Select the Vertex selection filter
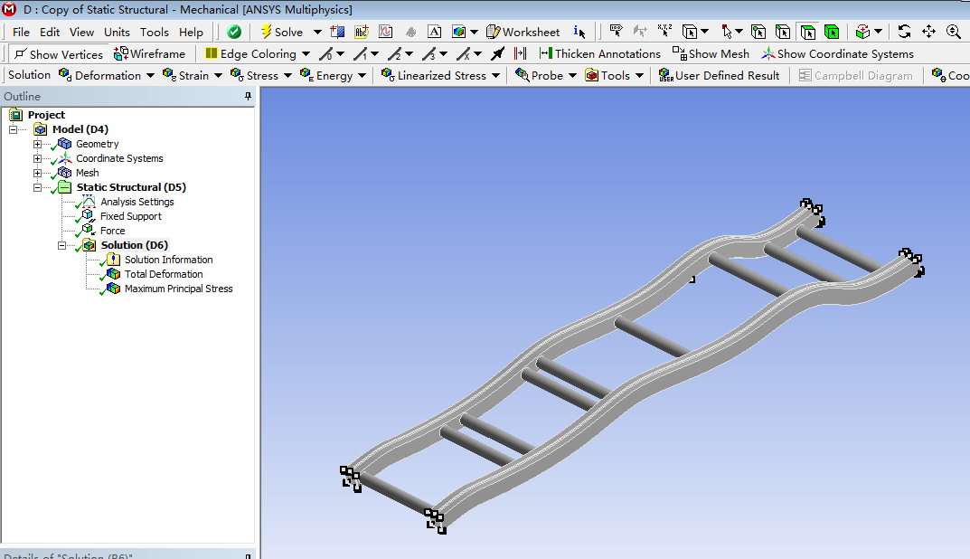 coord(758,32)
